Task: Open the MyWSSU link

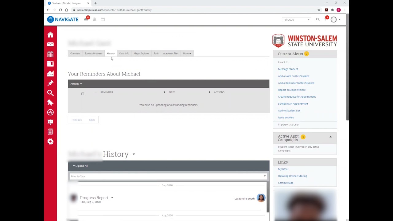Action: [x=283, y=169]
